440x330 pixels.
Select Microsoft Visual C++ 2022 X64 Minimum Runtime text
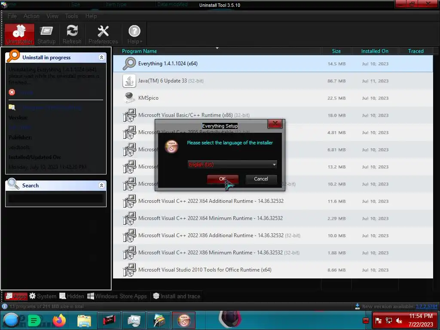[x=211, y=218]
